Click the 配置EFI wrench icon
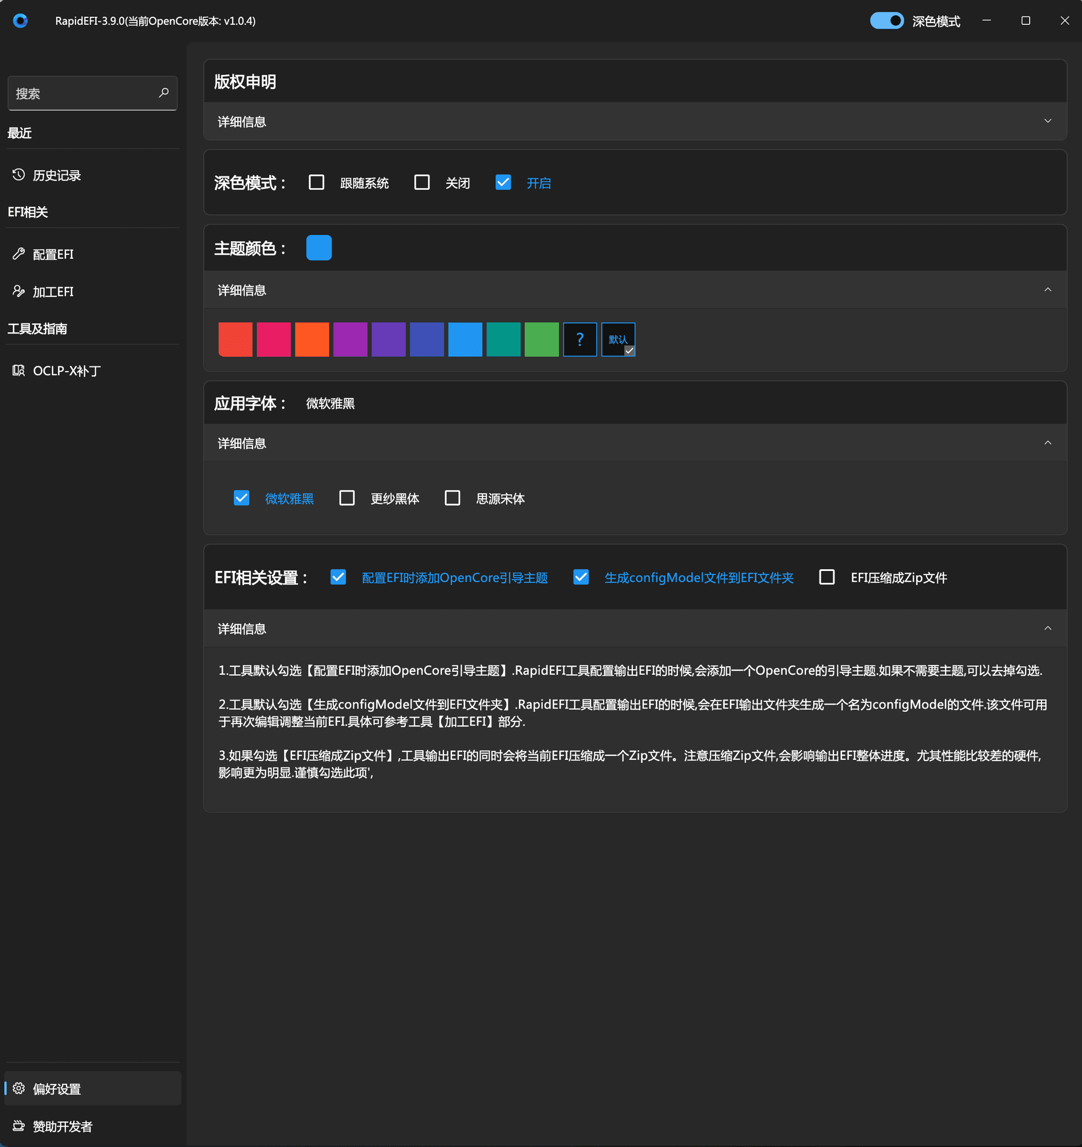Screen dimensions: 1082x1147 coord(19,254)
